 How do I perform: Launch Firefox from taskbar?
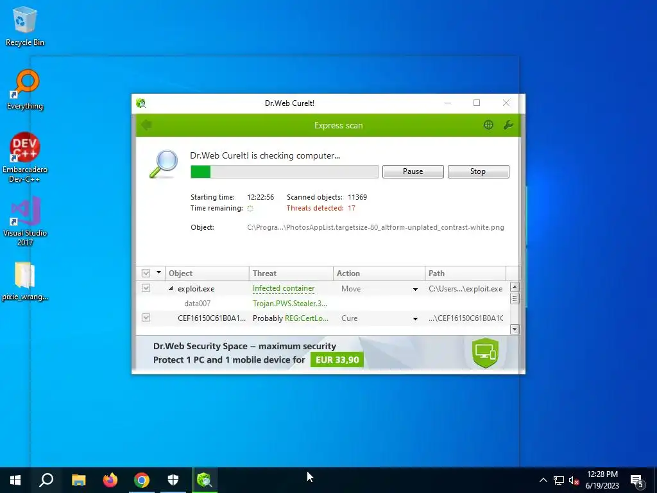(x=110, y=480)
